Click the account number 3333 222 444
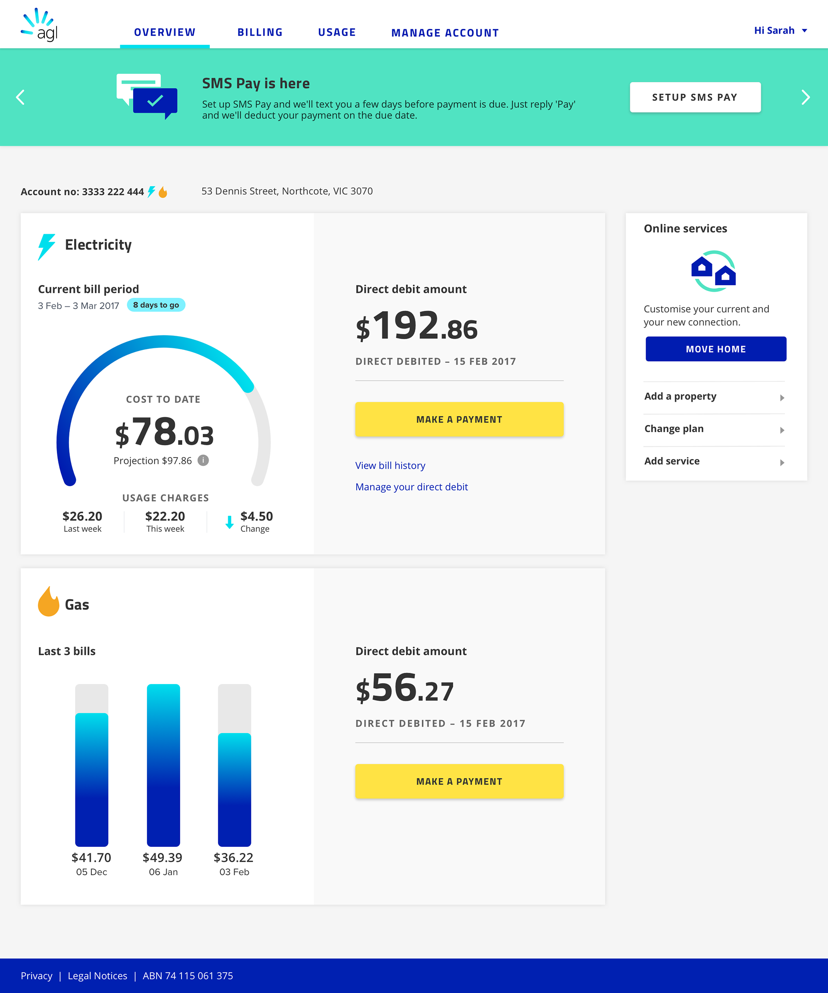 [x=113, y=191]
